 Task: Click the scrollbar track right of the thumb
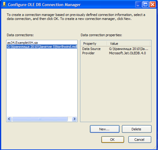(70, 119)
